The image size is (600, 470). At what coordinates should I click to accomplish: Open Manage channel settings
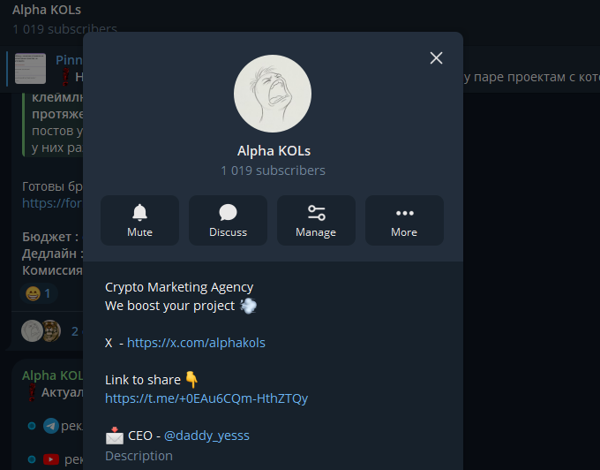click(316, 220)
